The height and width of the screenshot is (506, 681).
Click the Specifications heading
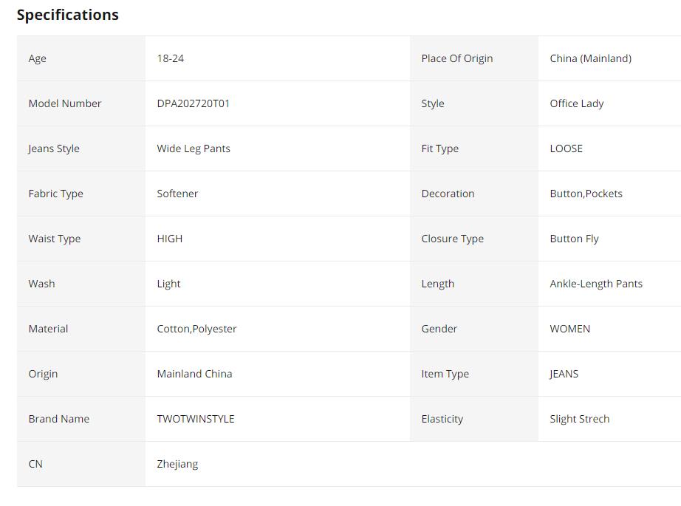(x=67, y=15)
